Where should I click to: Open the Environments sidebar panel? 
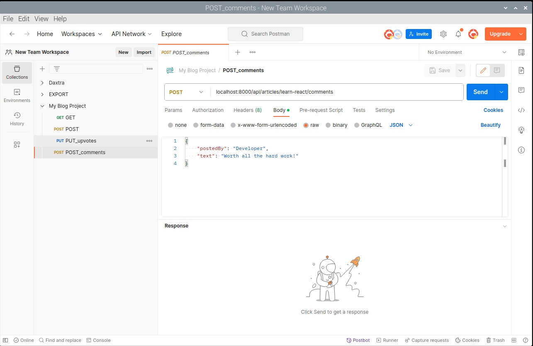click(17, 96)
